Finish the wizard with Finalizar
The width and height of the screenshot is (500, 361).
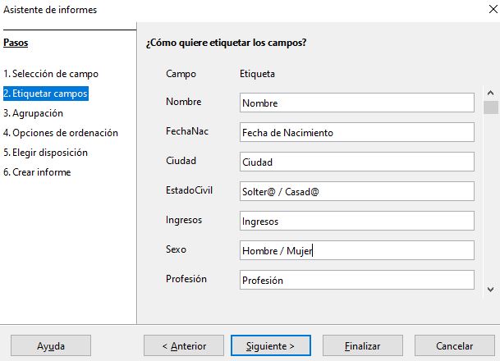tap(363, 345)
